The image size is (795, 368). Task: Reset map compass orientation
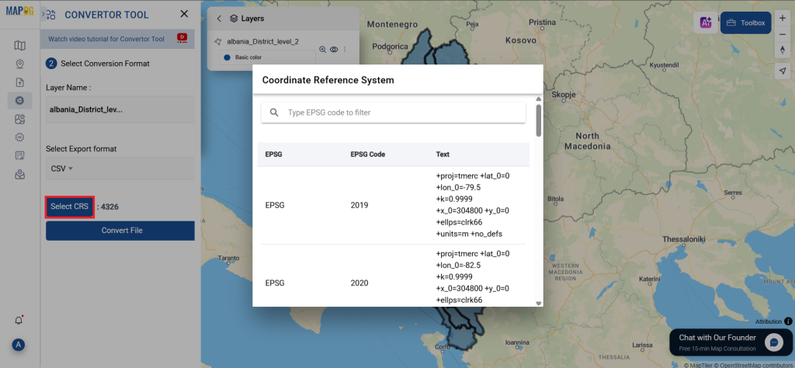pyautogui.click(x=782, y=49)
